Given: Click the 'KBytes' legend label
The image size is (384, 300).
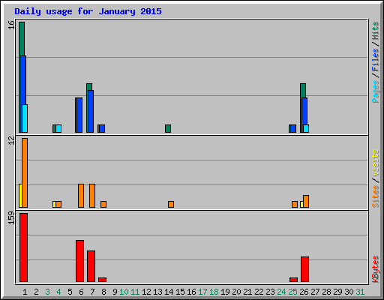Looking at the screenshot, I should (375, 269).
